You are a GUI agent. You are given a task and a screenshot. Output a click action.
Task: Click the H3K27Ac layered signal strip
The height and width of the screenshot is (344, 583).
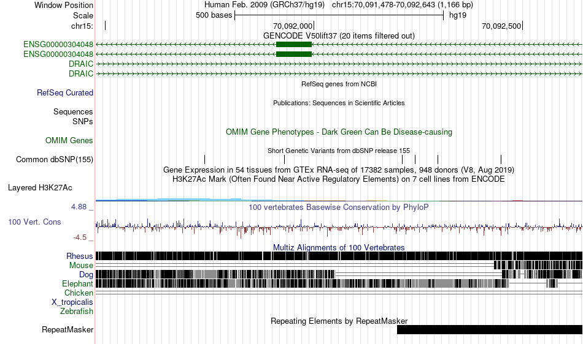pyautogui.click(x=339, y=200)
